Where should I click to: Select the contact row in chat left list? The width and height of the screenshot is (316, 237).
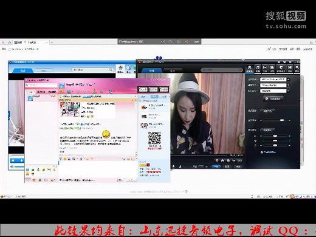coord(41,98)
